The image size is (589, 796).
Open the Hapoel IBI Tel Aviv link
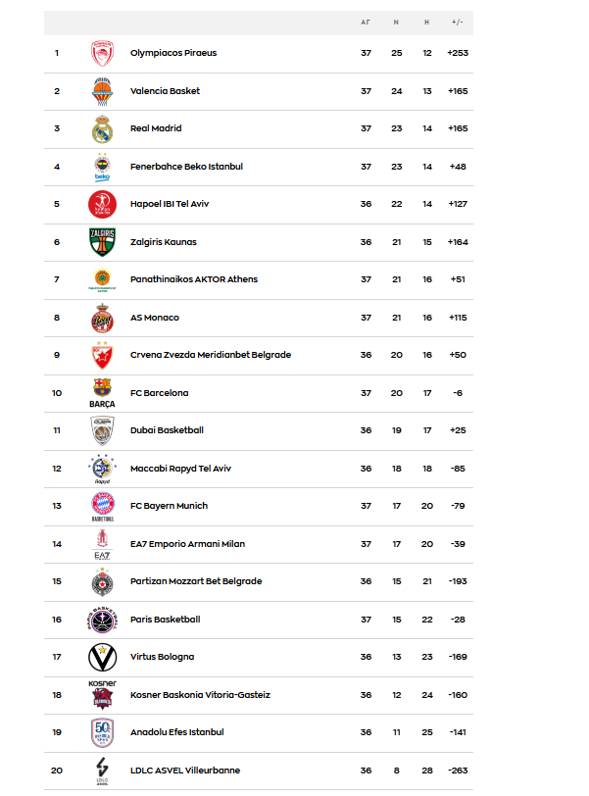(170, 204)
